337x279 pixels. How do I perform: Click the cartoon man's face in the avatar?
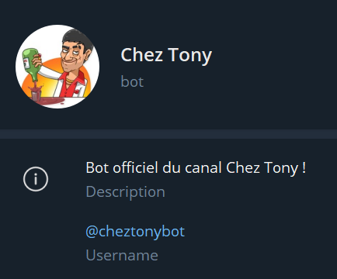[73, 55]
